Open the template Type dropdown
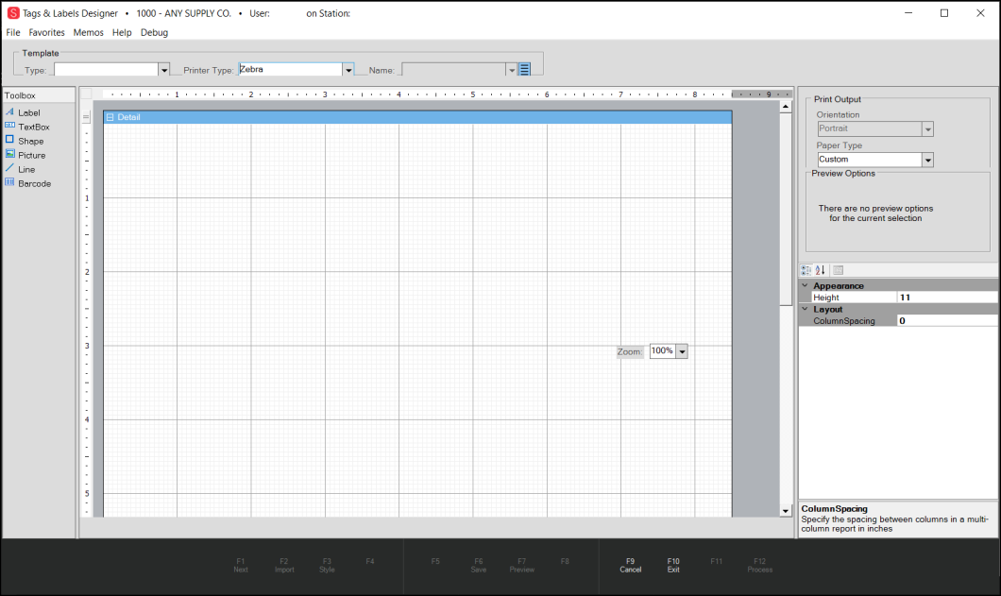Viewport: 1001px width, 596px height. pos(163,70)
